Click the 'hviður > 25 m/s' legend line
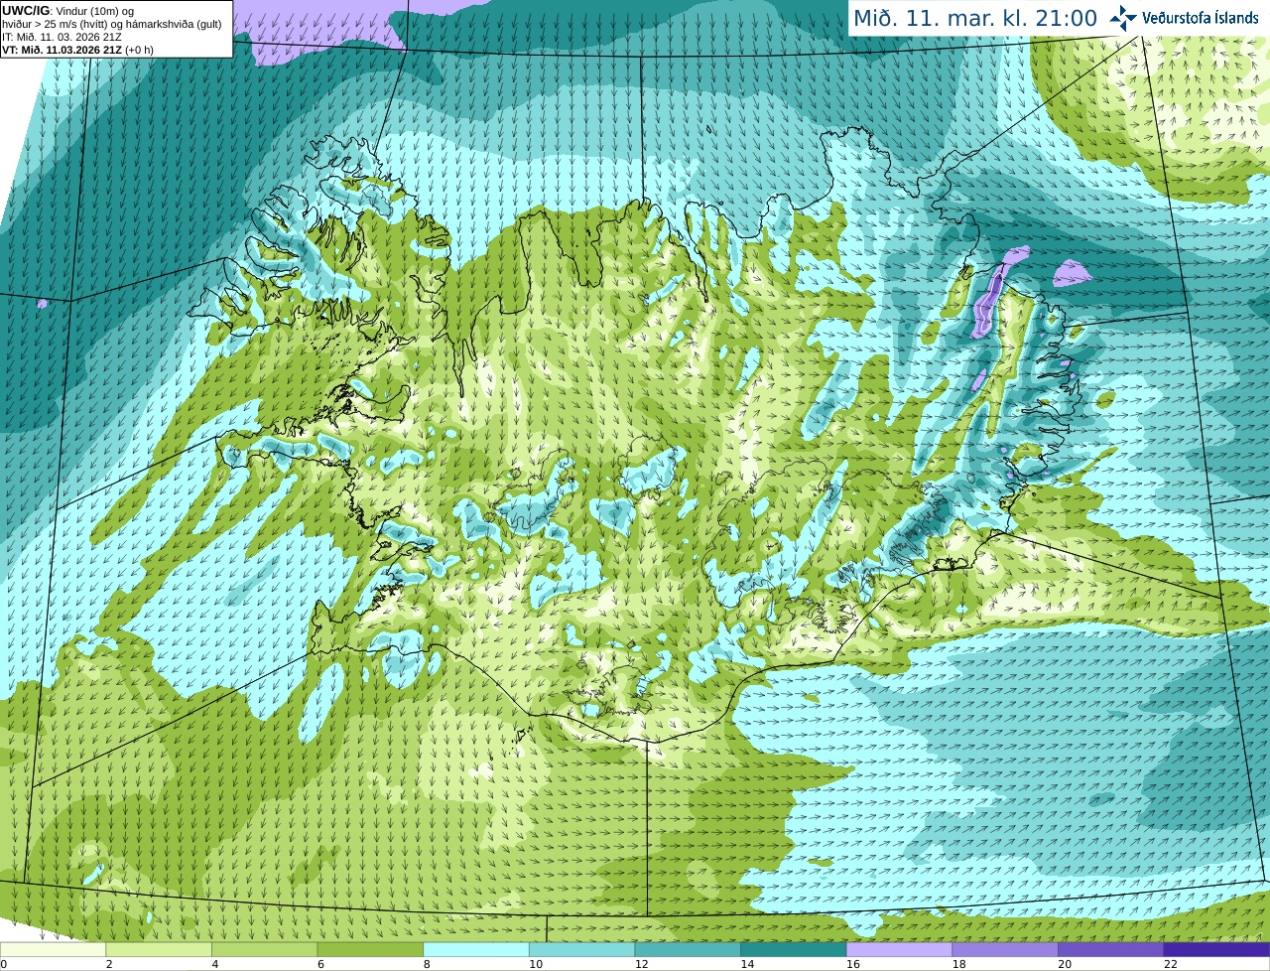Image resolution: width=1270 pixels, height=971 pixels. [111, 24]
